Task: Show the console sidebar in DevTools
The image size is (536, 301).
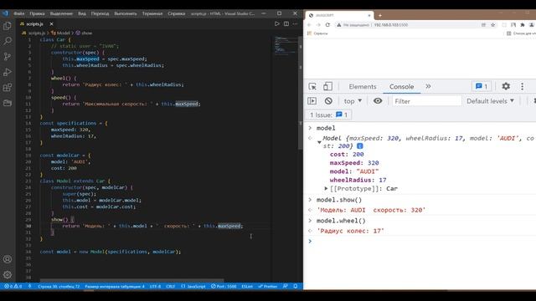Action: point(312,101)
